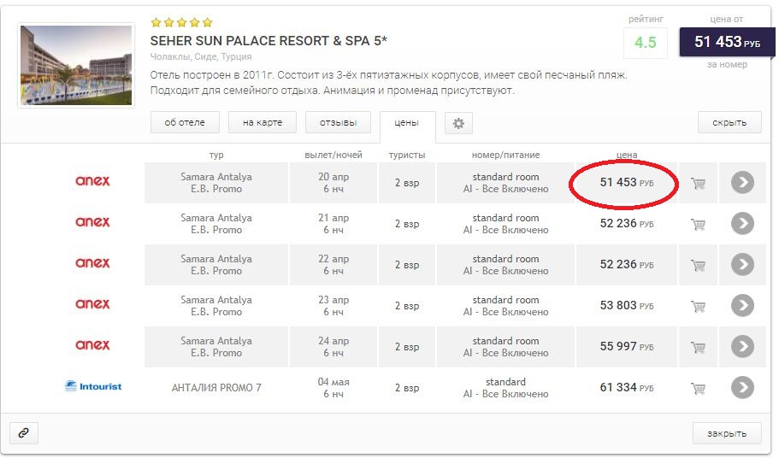Image resolution: width=779 pixels, height=458 pixels.
Task: Open the на карте tab
Action: click(263, 122)
